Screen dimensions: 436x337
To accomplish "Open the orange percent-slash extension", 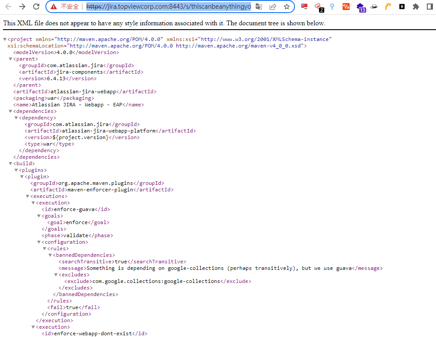I will click(346, 7).
